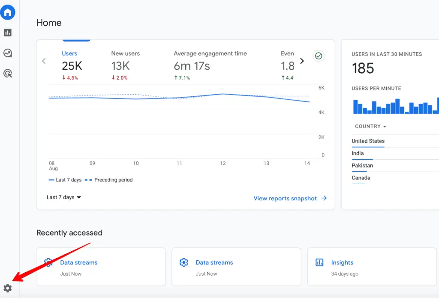Click the Insights chart icon
Image resolution: width=439 pixels, height=298 pixels.
point(319,262)
